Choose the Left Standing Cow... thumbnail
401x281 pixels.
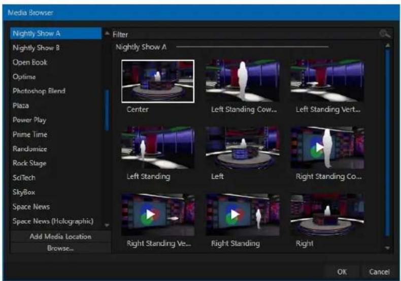point(243,81)
